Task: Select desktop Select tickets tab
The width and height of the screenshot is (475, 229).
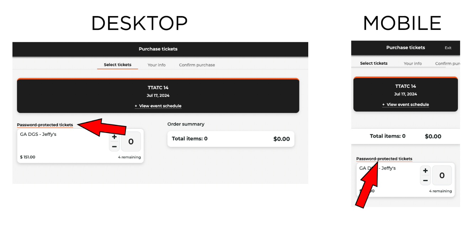Action: tap(118, 65)
